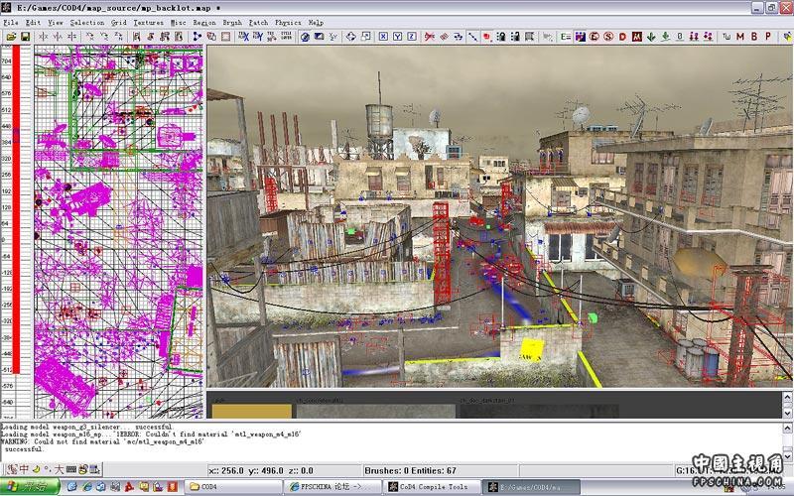This screenshot has height=496, width=794.
Task: Click the circled S toolbar icon
Action: (x=608, y=37)
